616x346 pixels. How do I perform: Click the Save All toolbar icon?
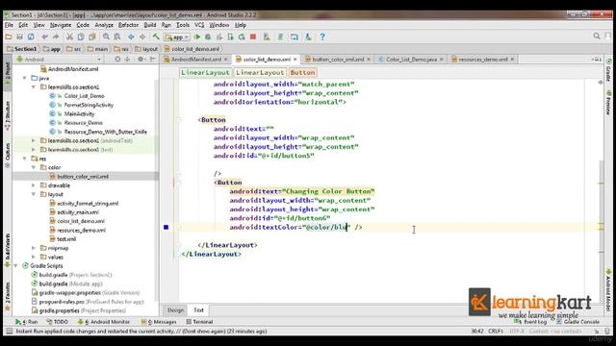(x=19, y=37)
